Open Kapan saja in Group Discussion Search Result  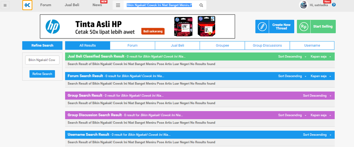click(x=321, y=115)
